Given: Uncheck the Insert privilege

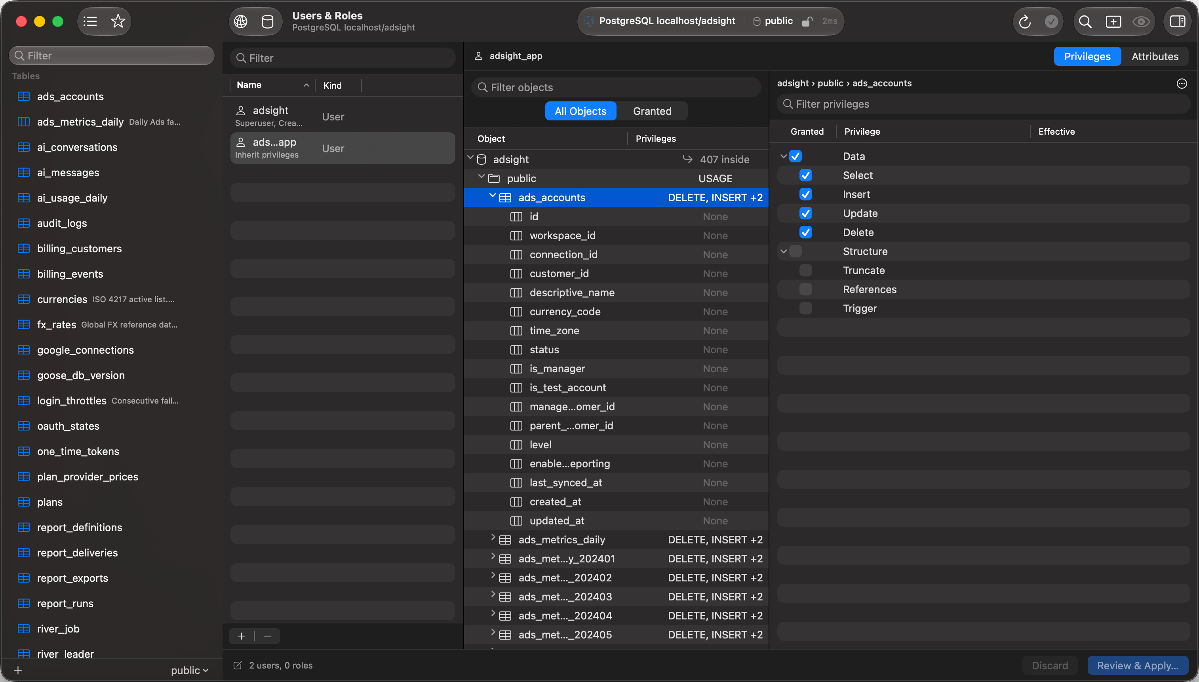Looking at the screenshot, I should click(x=805, y=194).
